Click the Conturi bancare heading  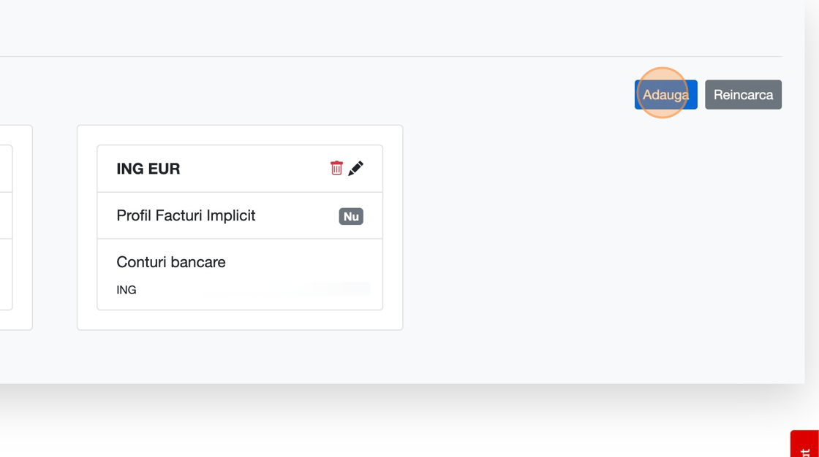coord(171,262)
